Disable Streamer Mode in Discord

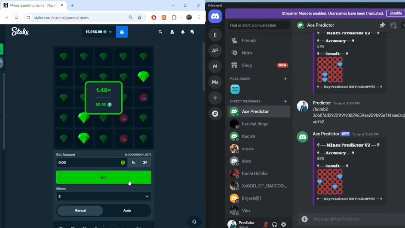pos(396,13)
